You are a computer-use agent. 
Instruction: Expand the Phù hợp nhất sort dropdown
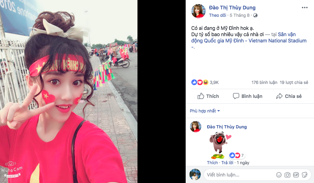pyautogui.click(x=205, y=111)
